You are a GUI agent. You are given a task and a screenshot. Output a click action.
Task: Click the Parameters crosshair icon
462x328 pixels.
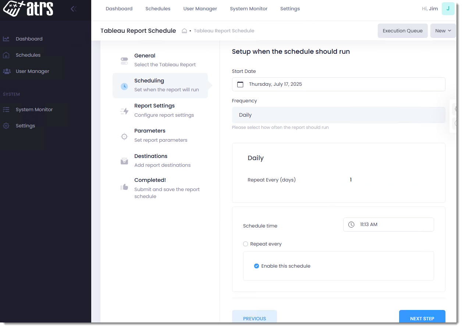tap(124, 137)
